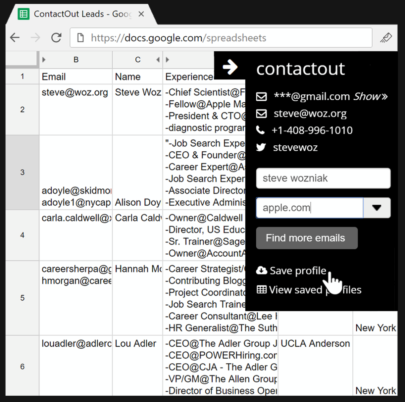Screen dimensions: 405x402
Task: Click the Google Sheets favicon on the tab
Action: click(23, 14)
